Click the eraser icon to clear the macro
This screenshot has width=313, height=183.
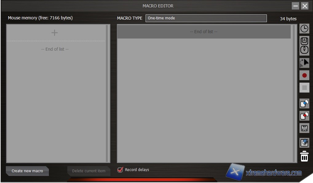(x=304, y=143)
